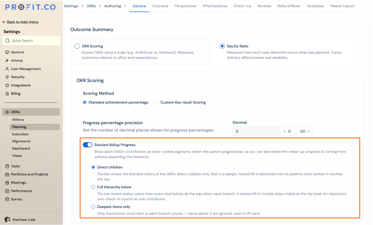Switch to the Perspectives tab

185,6
